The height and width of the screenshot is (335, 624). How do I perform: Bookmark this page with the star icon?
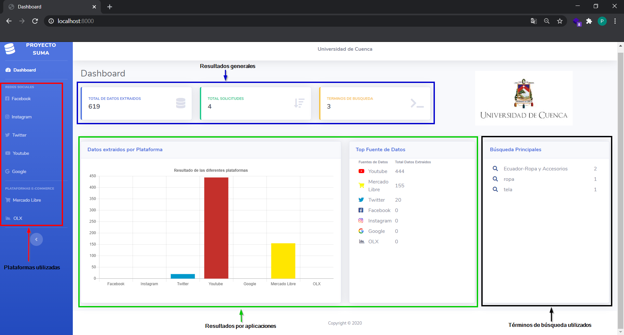[x=560, y=21]
